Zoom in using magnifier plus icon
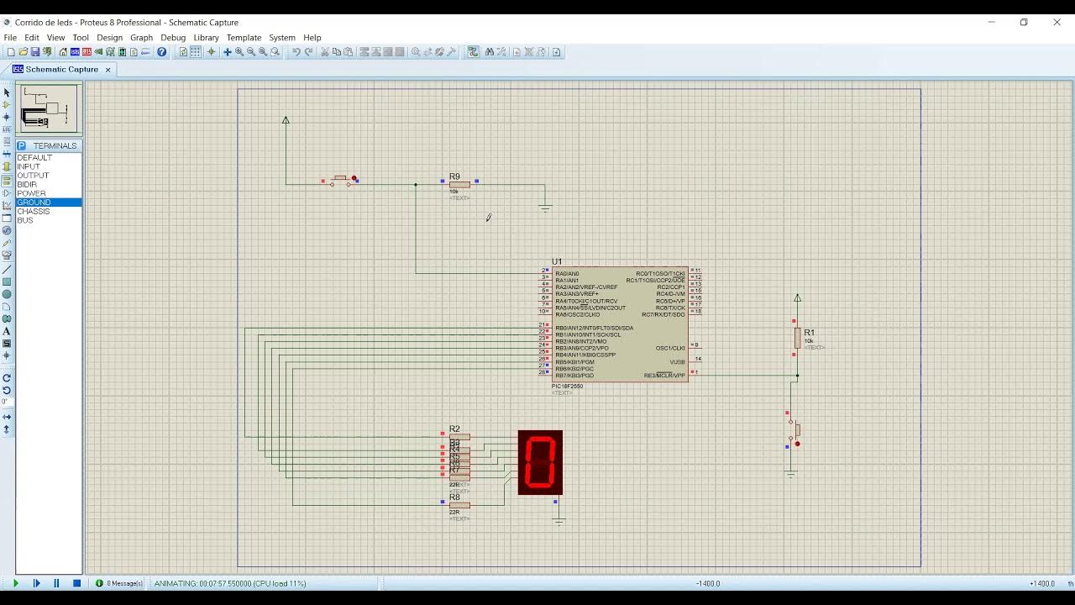 pos(239,52)
